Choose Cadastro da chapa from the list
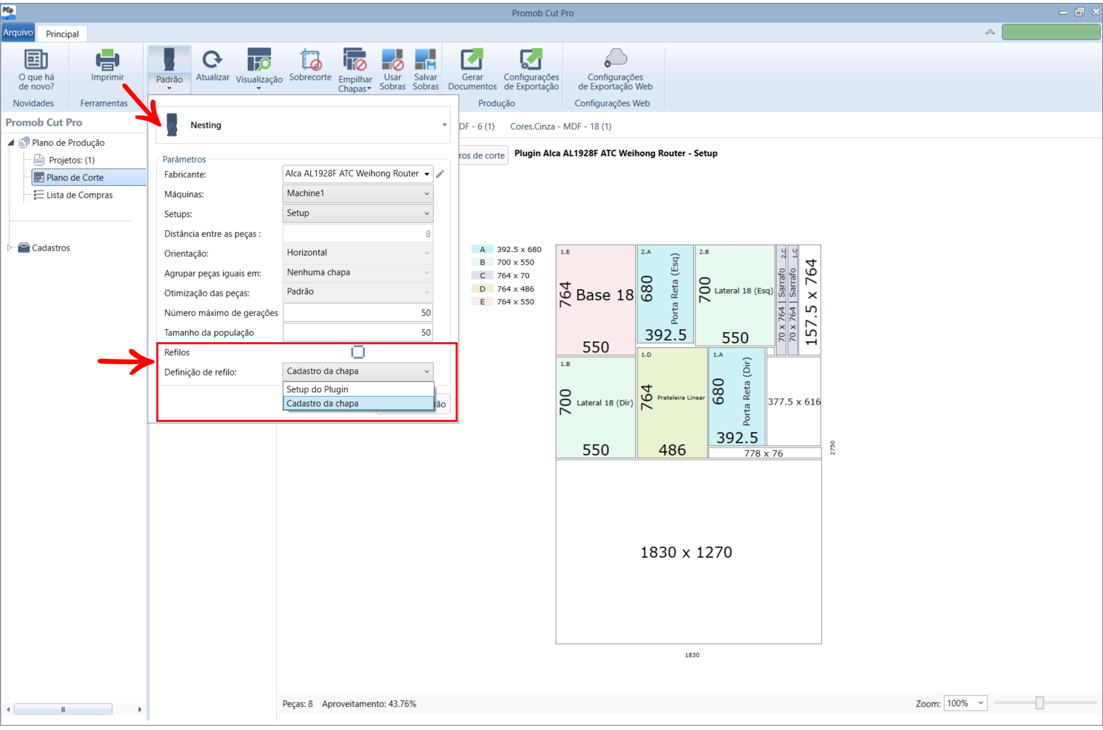Image resolution: width=1103 pixels, height=730 pixels. coord(358,404)
